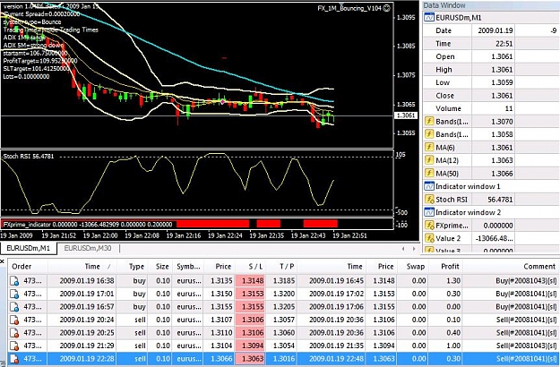
Task: Click the MA(50) indicator icon
Action: (x=429, y=174)
